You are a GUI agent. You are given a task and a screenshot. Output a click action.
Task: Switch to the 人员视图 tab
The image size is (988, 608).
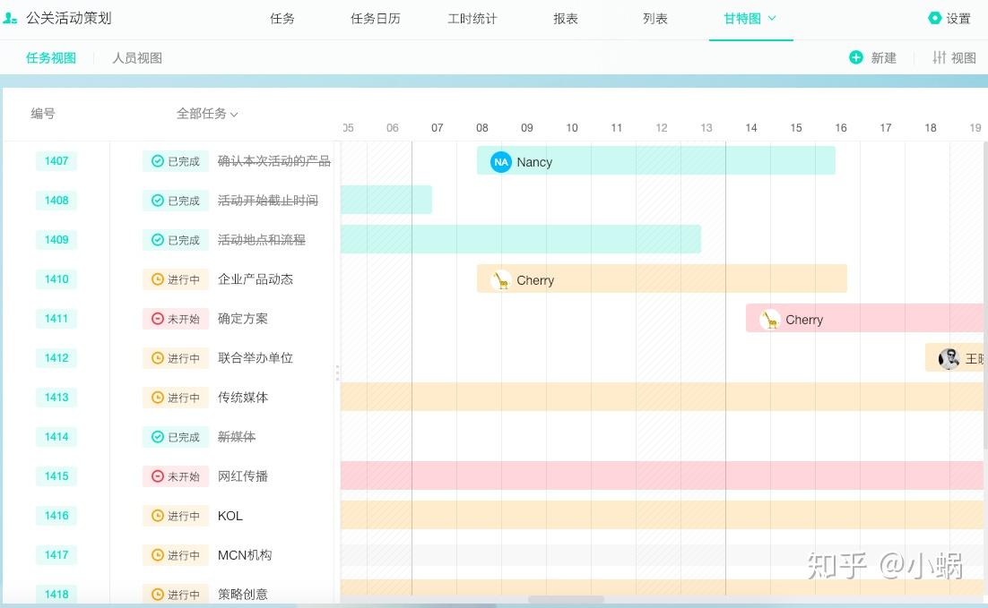[137, 57]
